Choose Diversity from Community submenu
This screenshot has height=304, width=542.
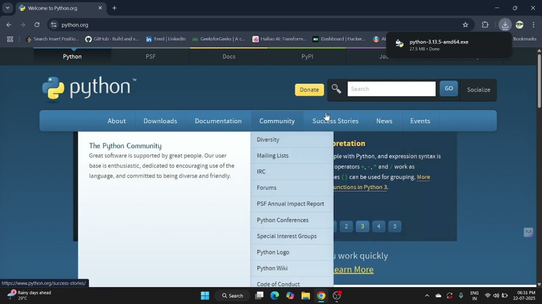(292, 140)
